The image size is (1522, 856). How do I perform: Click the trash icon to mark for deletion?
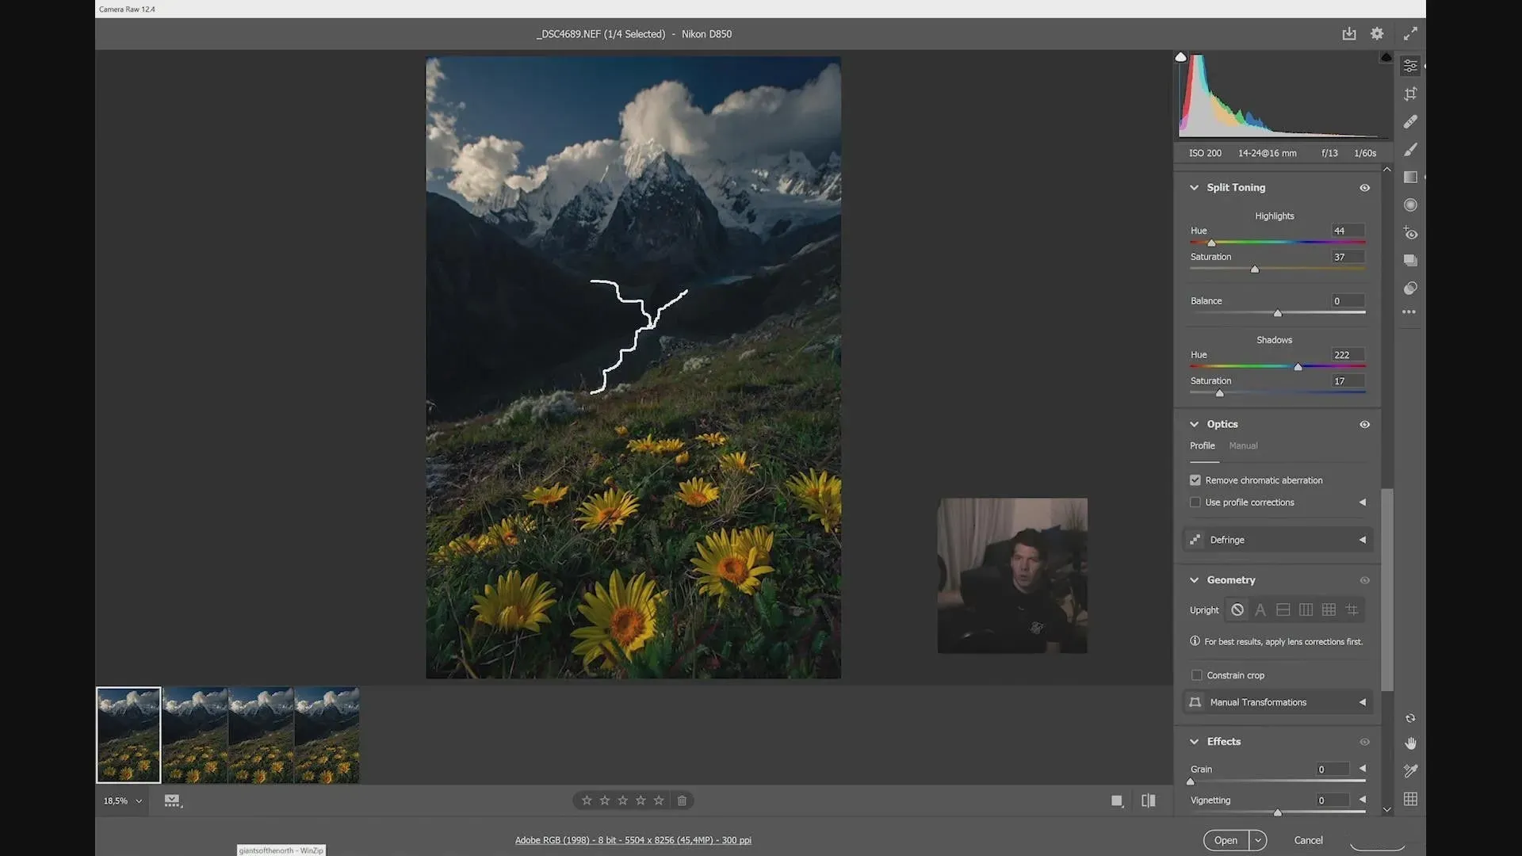click(x=682, y=801)
